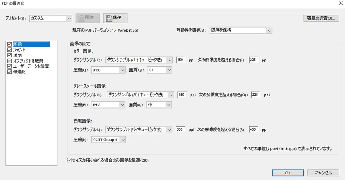Open グレースケール画像 圧縮 JPEG dropdown

[108, 104]
